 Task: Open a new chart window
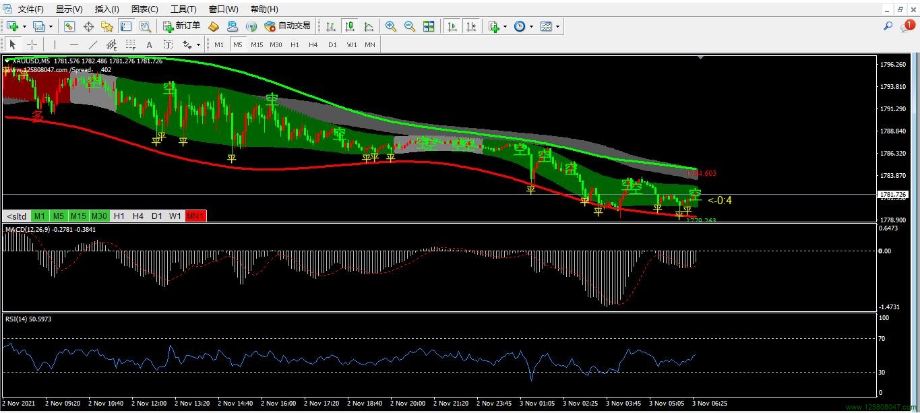click(x=13, y=26)
